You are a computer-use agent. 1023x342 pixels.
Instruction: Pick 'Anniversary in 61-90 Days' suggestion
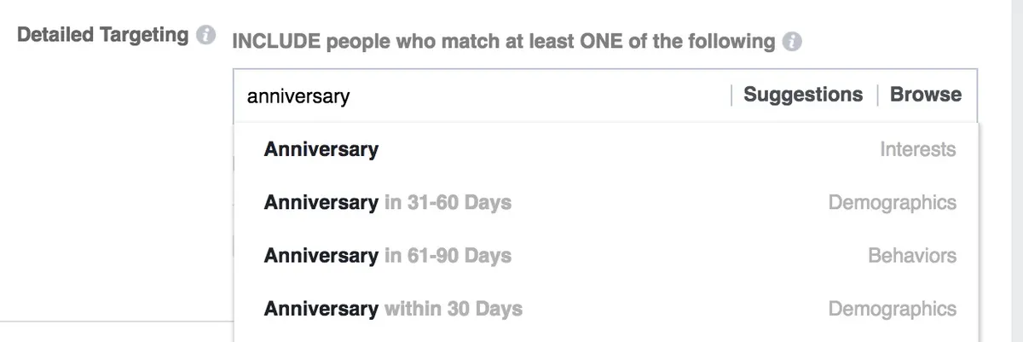[x=388, y=256]
